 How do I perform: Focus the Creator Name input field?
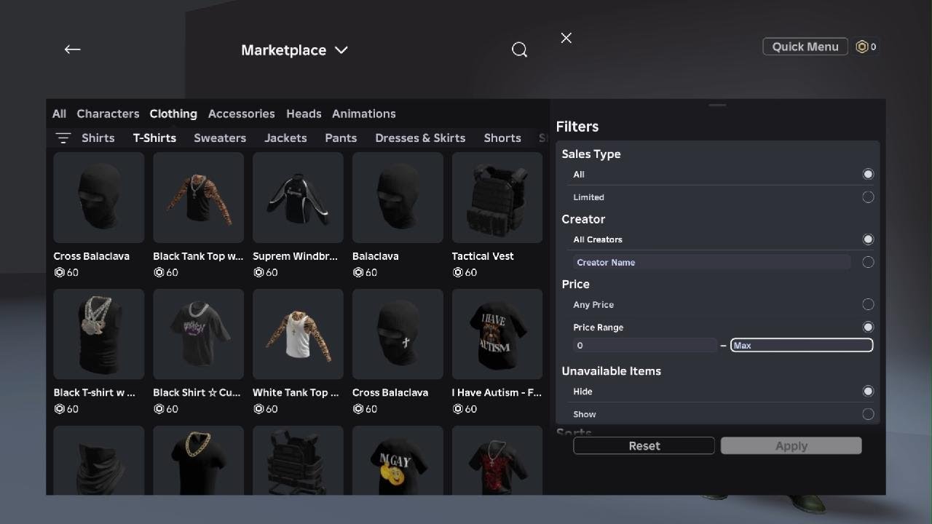pos(711,262)
